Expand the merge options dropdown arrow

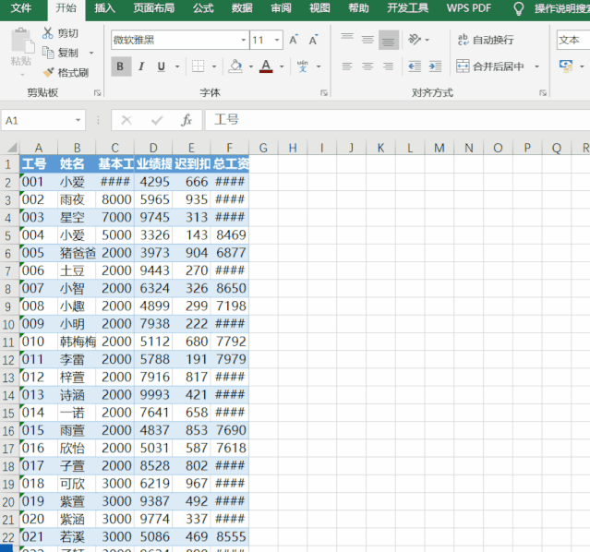(x=537, y=66)
